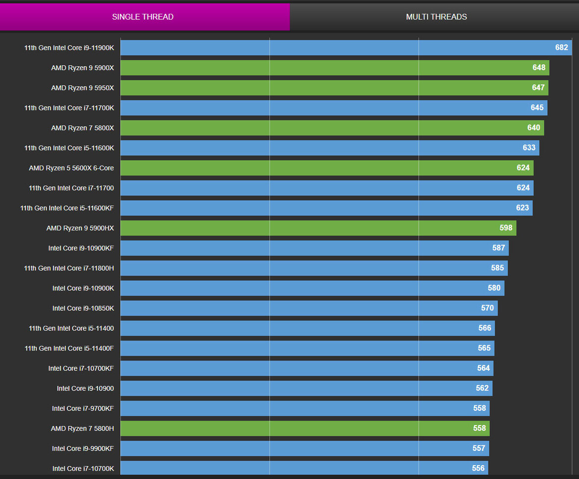Click the 648 score value
The width and height of the screenshot is (579, 479).
(x=539, y=68)
